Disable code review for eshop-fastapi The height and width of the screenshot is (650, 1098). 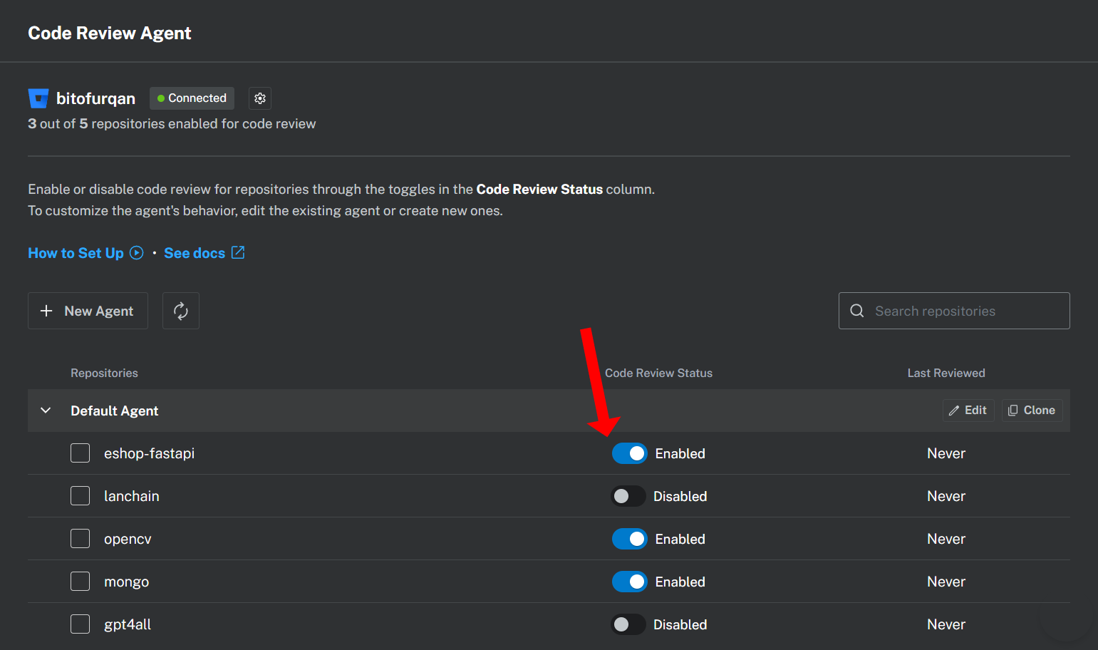pos(629,453)
